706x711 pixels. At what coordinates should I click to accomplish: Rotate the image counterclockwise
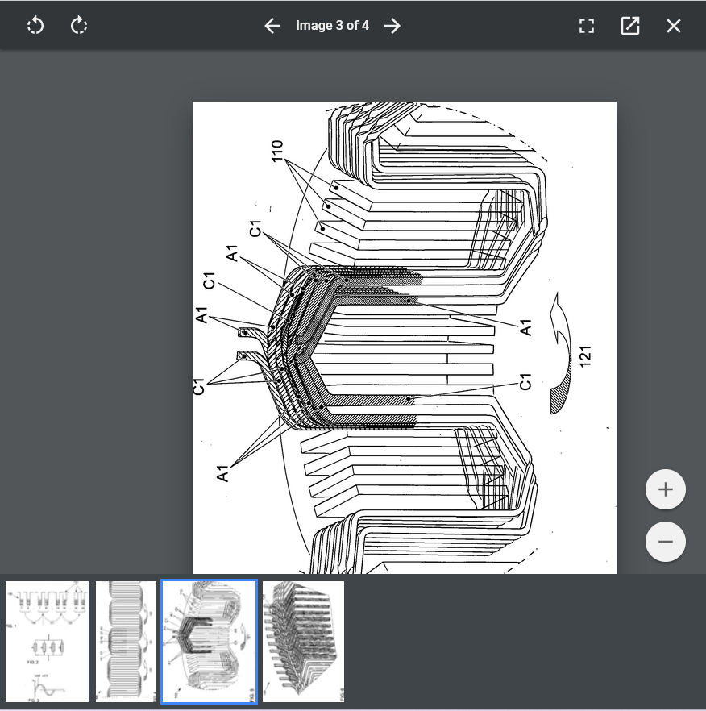pyautogui.click(x=35, y=26)
